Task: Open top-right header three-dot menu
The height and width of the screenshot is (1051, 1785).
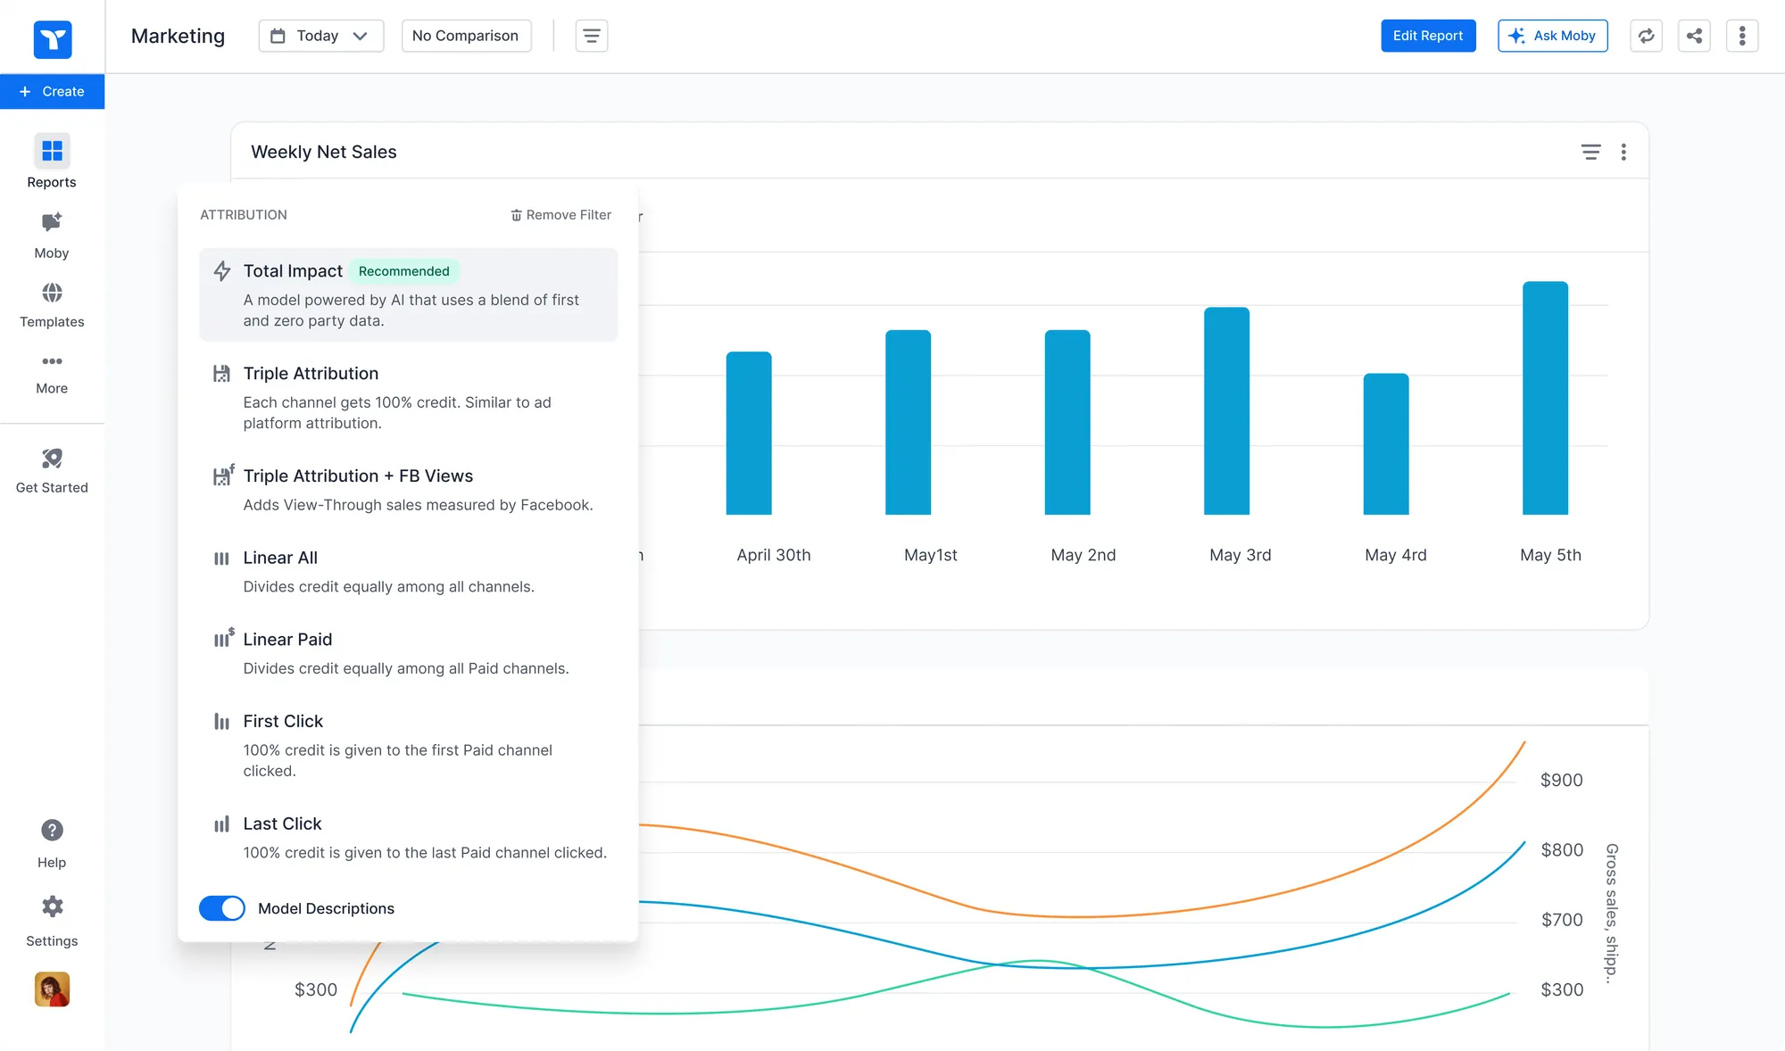Action: [x=1741, y=36]
